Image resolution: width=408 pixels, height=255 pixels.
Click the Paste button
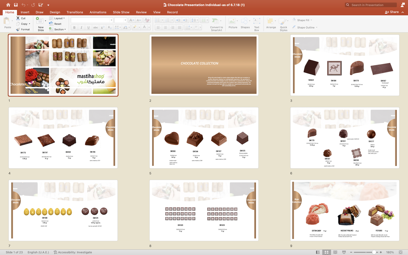tap(8, 23)
